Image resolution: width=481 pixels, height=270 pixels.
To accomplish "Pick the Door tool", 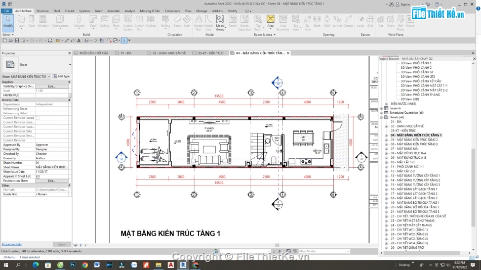I will pos(31,22).
